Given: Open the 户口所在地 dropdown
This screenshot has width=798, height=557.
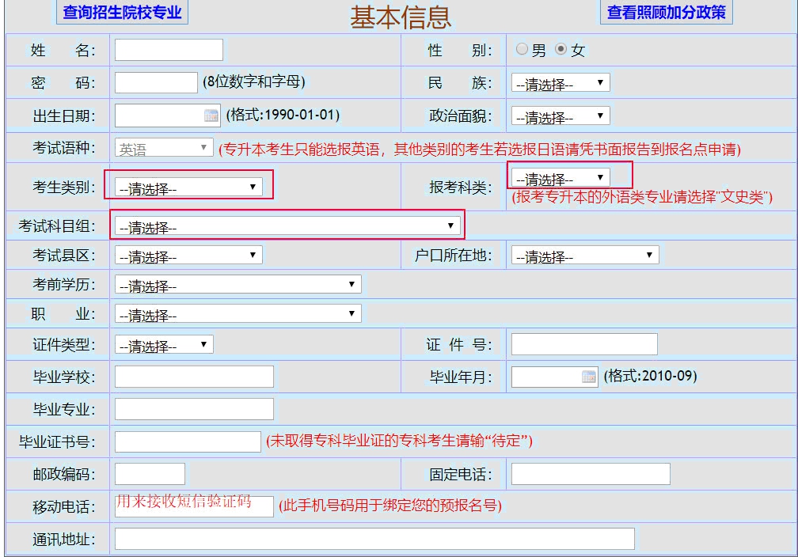Looking at the screenshot, I should point(585,255).
